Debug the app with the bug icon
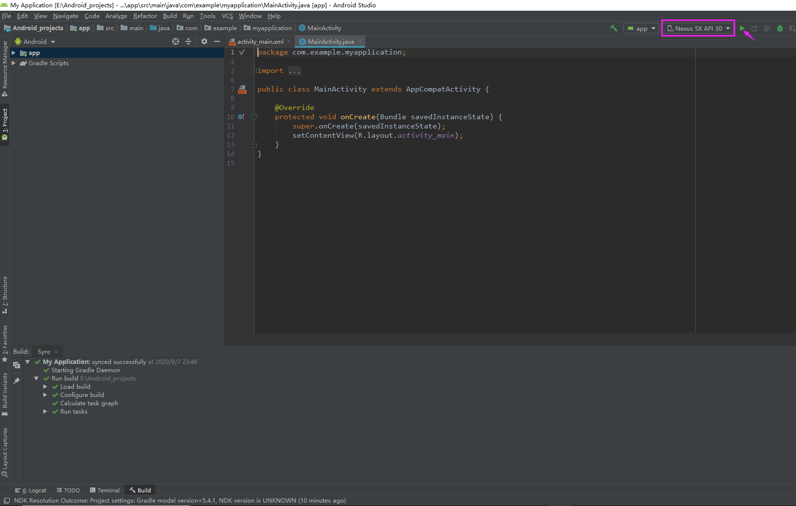 coord(780,29)
